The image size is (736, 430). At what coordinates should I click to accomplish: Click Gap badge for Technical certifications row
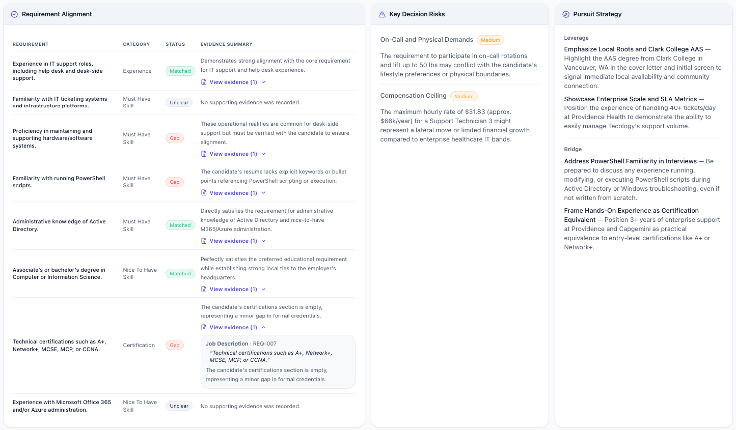(175, 346)
